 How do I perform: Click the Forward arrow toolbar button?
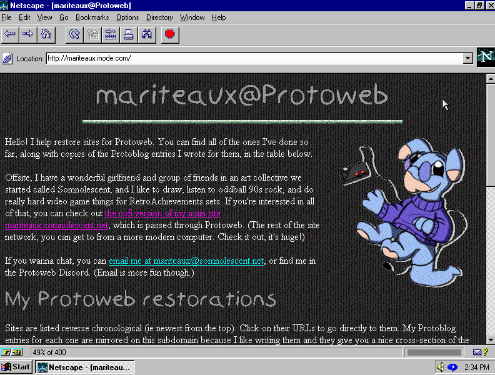point(28,34)
